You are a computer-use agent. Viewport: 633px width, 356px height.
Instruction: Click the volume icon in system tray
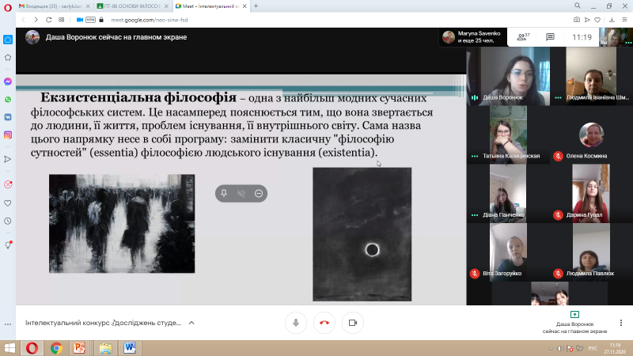tap(560, 348)
